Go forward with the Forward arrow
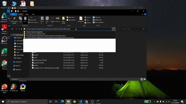 pyautogui.click(x=16, y=29)
